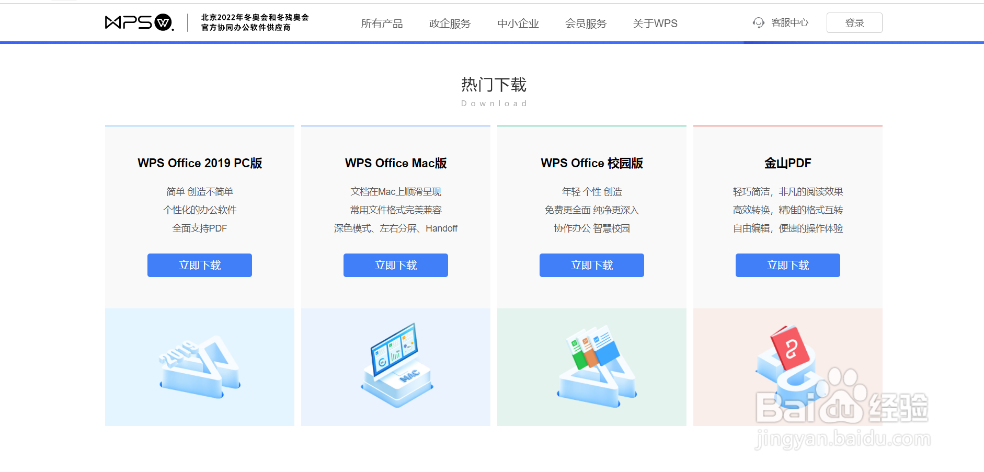Open the 客服中心 link
Image resolution: width=984 pixels, height=472 pixels.
tap(790, 22)
